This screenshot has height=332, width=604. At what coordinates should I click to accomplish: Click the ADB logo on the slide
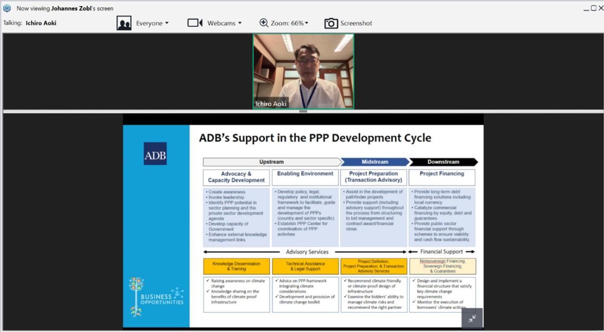tap(155, 154)
